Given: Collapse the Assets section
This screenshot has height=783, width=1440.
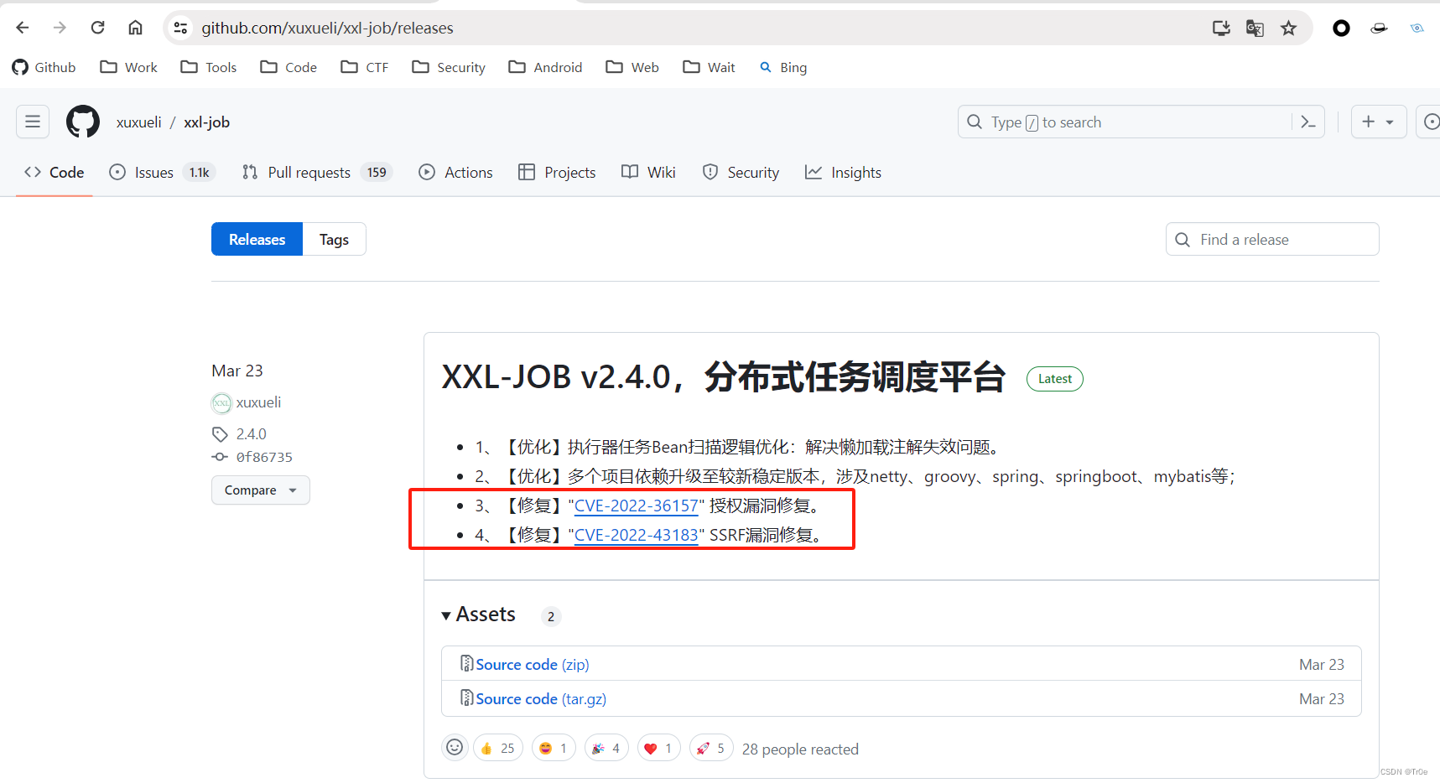Looking at the screenshot, I should click(479, 614).
